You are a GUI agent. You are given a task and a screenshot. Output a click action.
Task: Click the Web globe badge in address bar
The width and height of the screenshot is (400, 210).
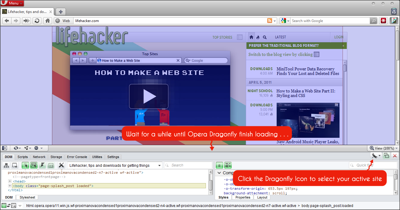point(63,21)
